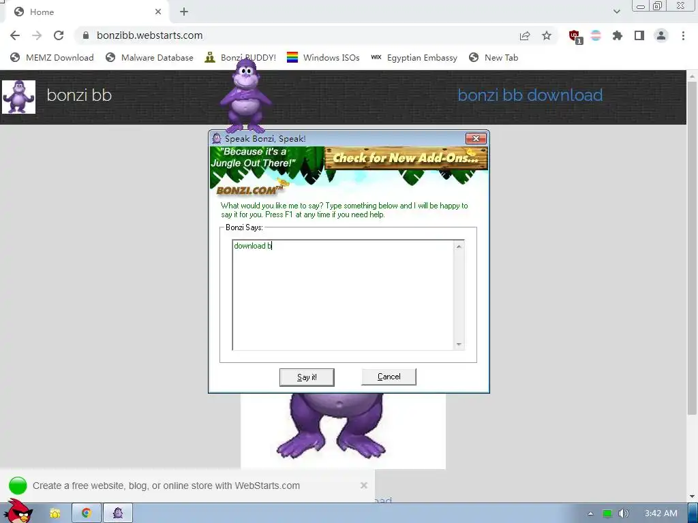
Task: Open New Tab bookmark
Action: pyautogui.click(x=494, y=57)
